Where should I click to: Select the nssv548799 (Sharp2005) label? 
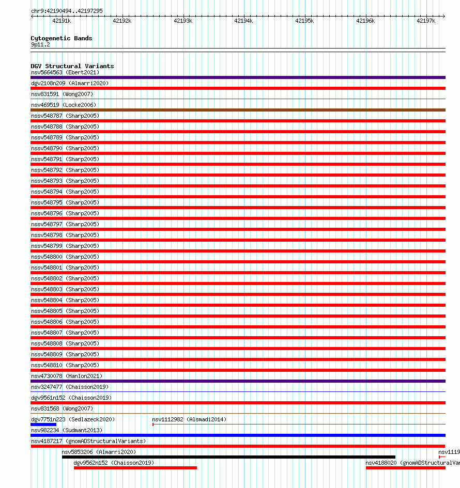point(65,246)
